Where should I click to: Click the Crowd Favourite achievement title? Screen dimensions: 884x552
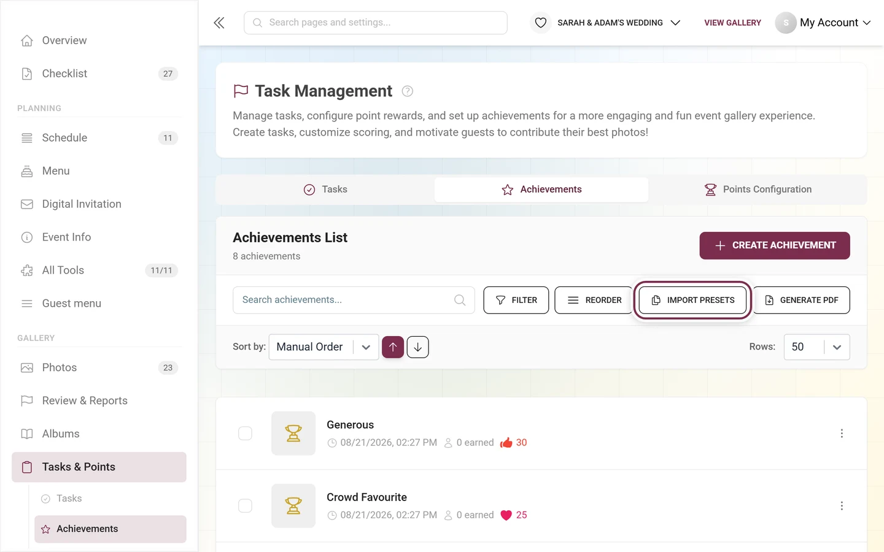click(x=366, y=497)
